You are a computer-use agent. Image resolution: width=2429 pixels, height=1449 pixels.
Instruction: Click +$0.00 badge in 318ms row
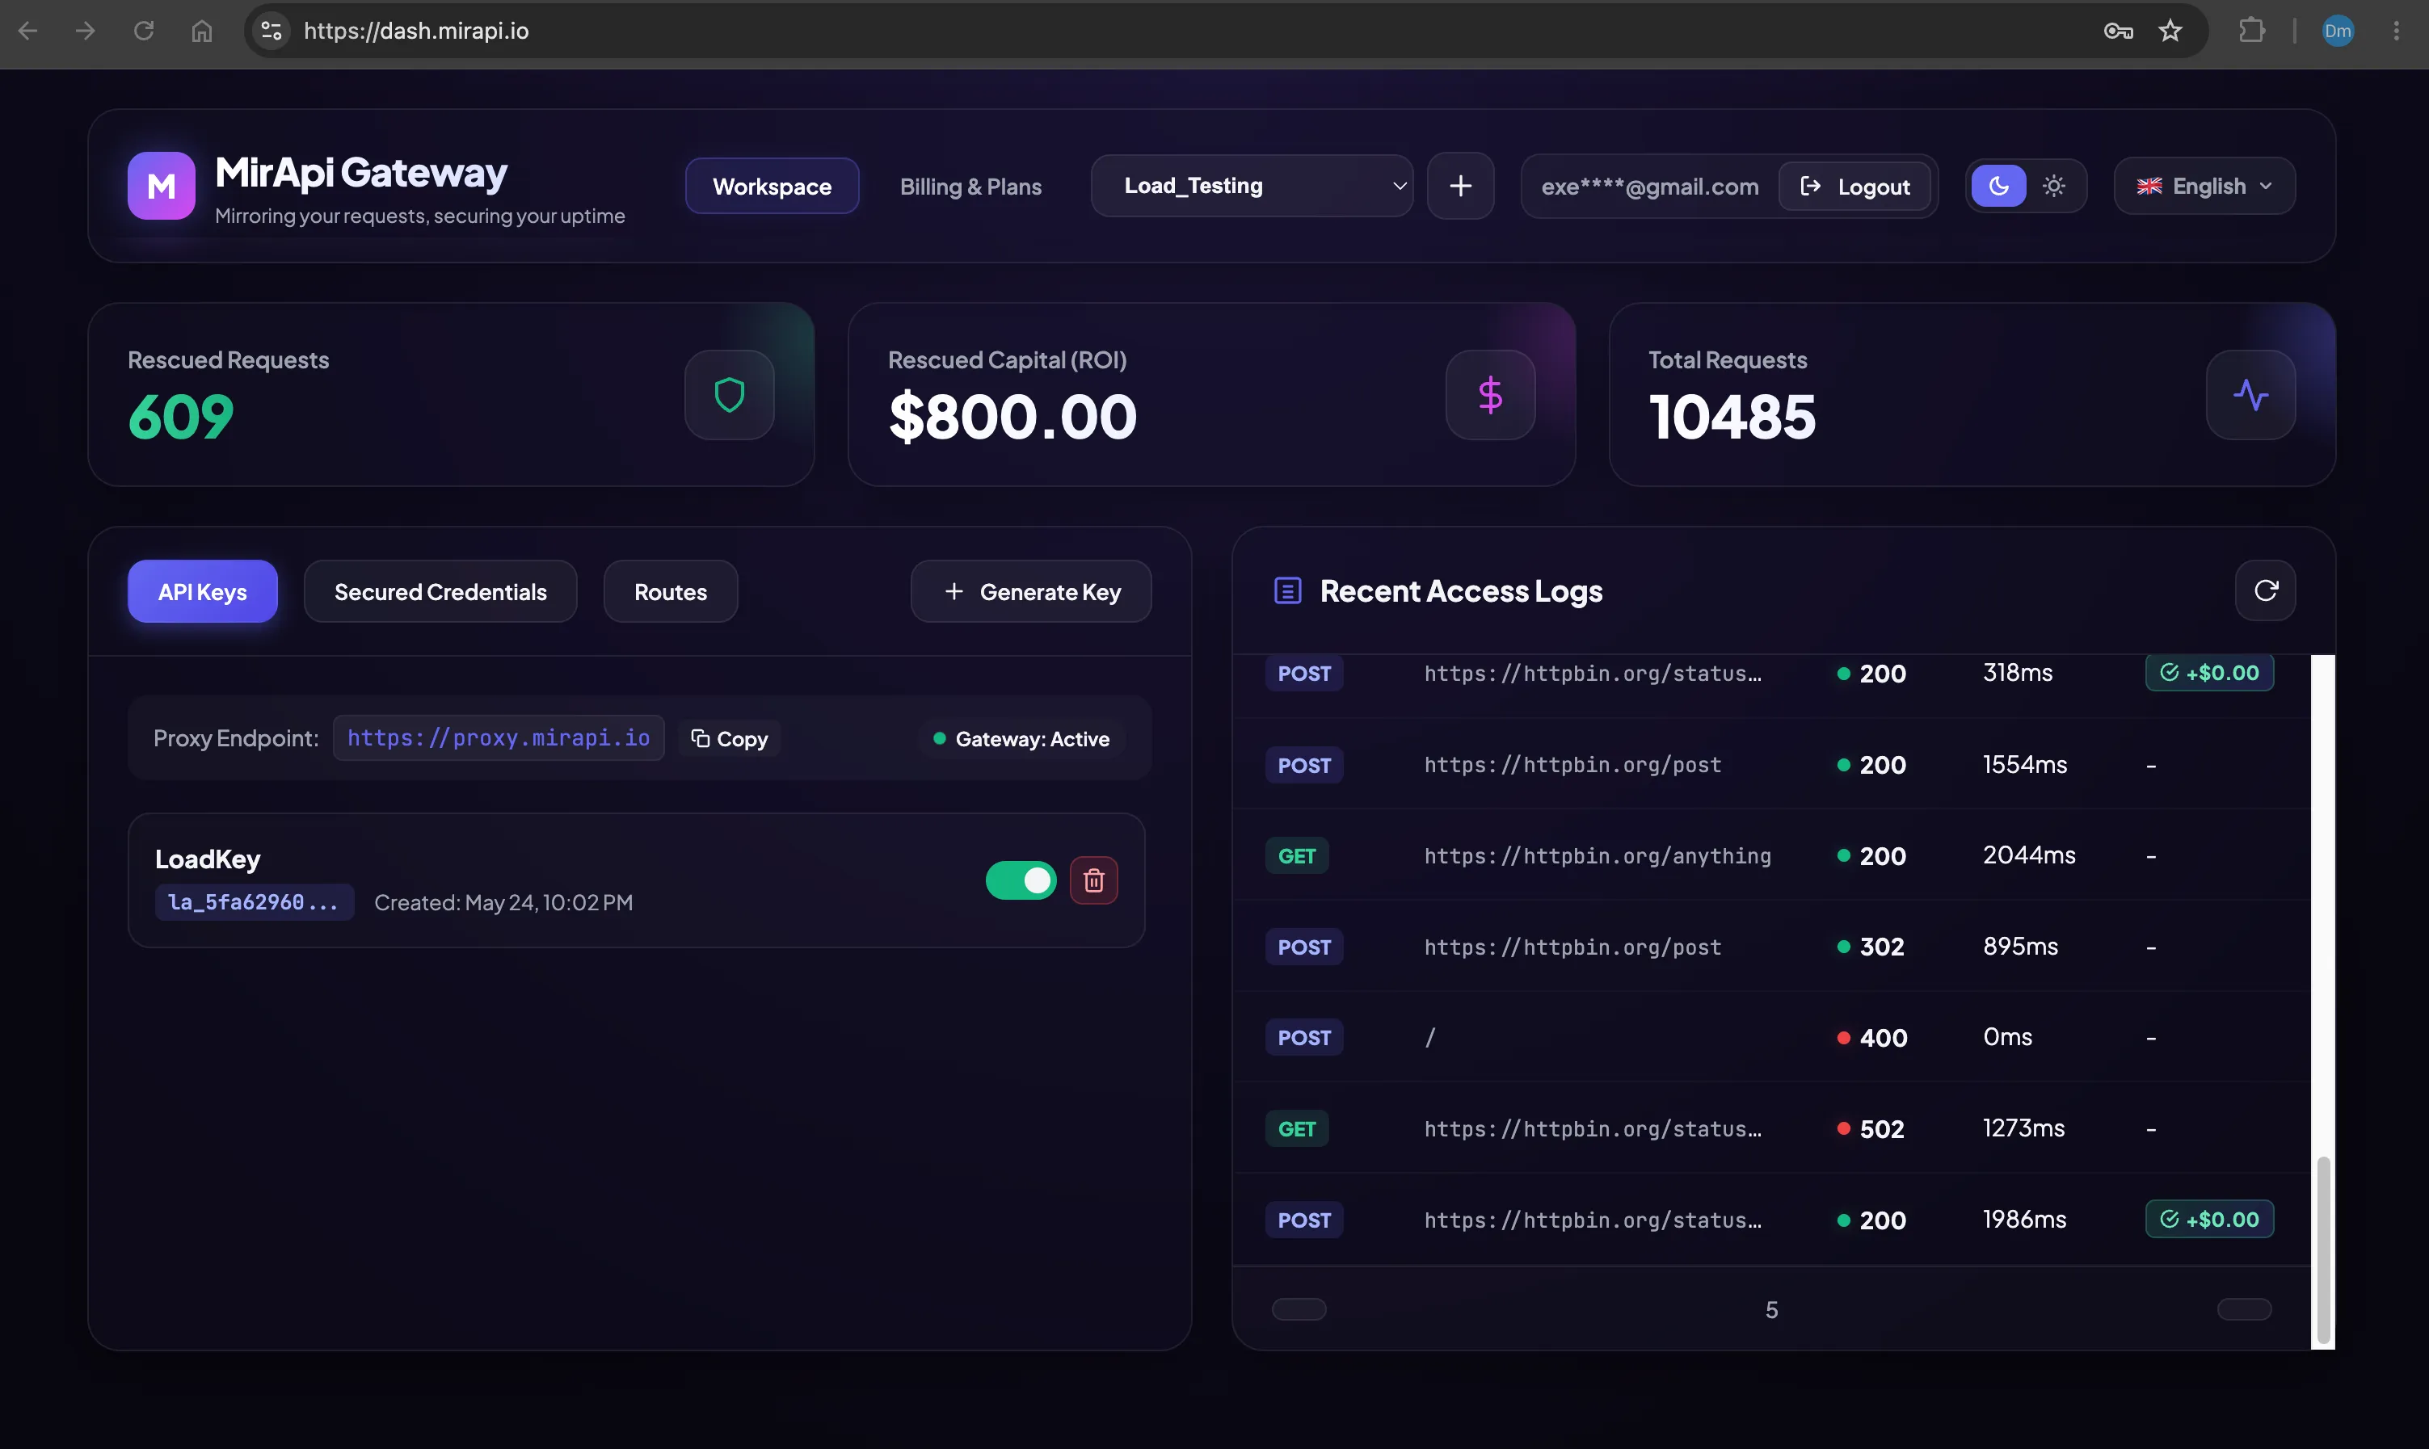(2209, 673)
